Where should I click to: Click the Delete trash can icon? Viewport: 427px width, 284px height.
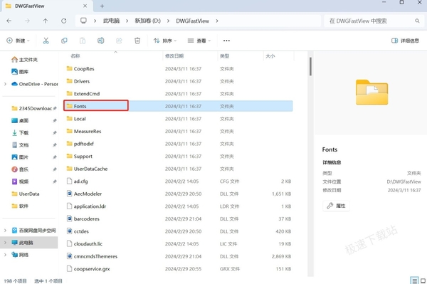point(137,41)
